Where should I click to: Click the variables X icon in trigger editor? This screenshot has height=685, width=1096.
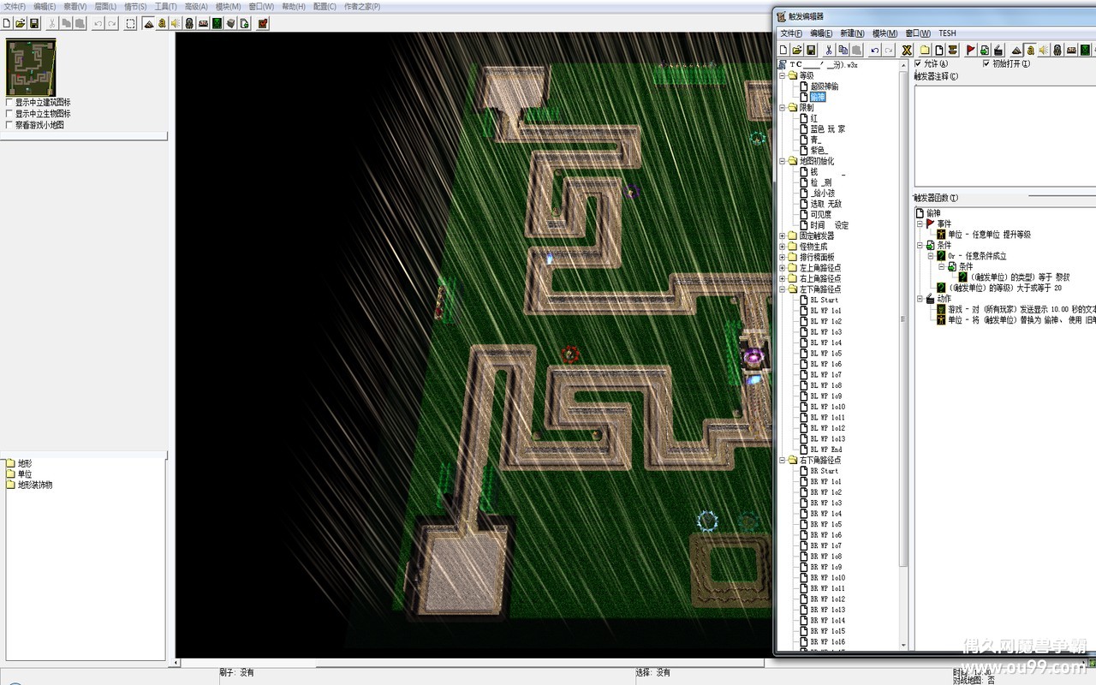click(907, 51)
